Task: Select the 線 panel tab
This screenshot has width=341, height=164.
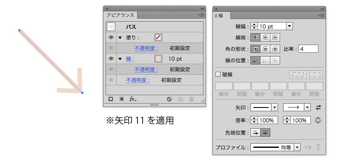Action: pyautogui.click(x=221, y=16)
